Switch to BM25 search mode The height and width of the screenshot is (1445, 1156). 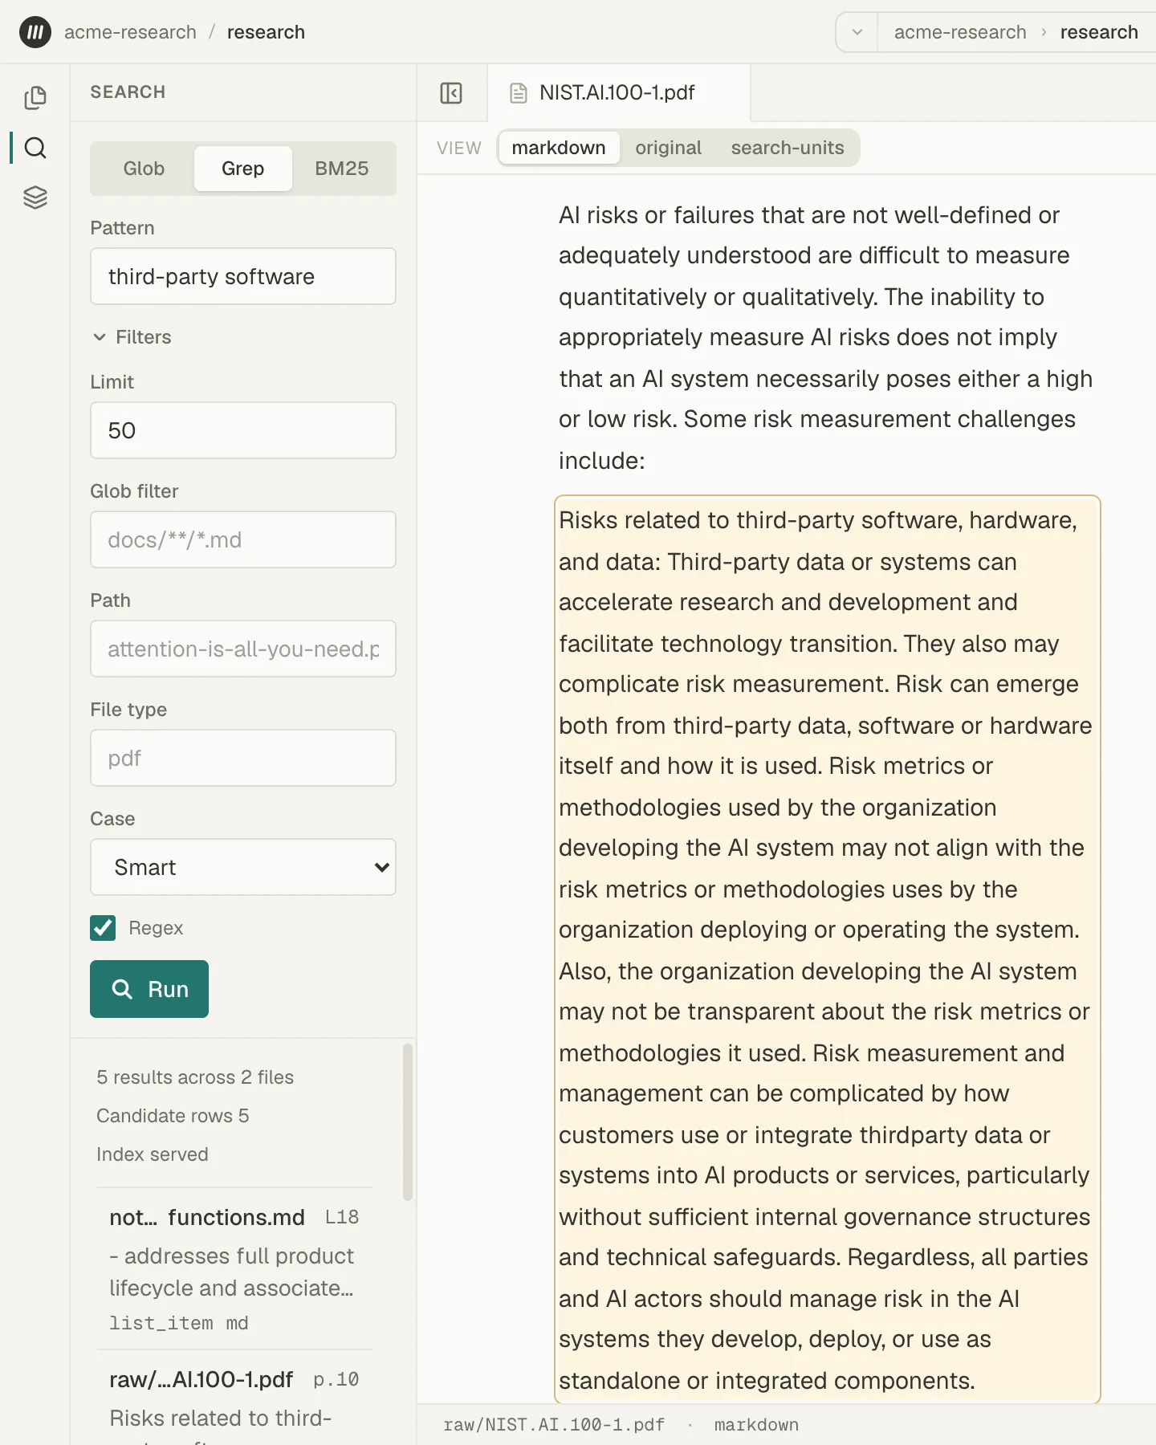point(342,169)
